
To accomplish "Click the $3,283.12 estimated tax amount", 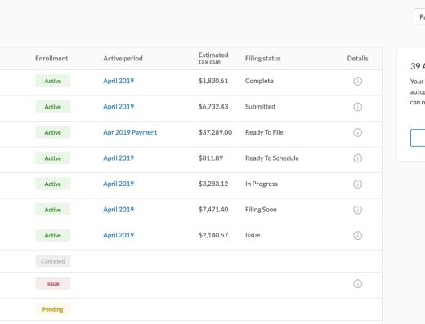I will click(213, 184).
